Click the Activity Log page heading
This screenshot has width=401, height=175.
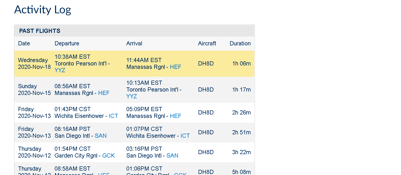(43, 10)
